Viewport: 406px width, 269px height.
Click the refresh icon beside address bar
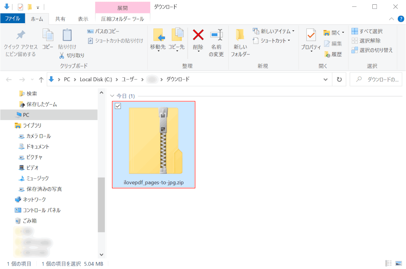(339, 80)
